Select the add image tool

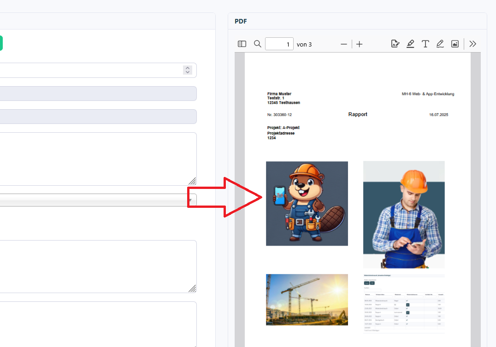point(455,44)
